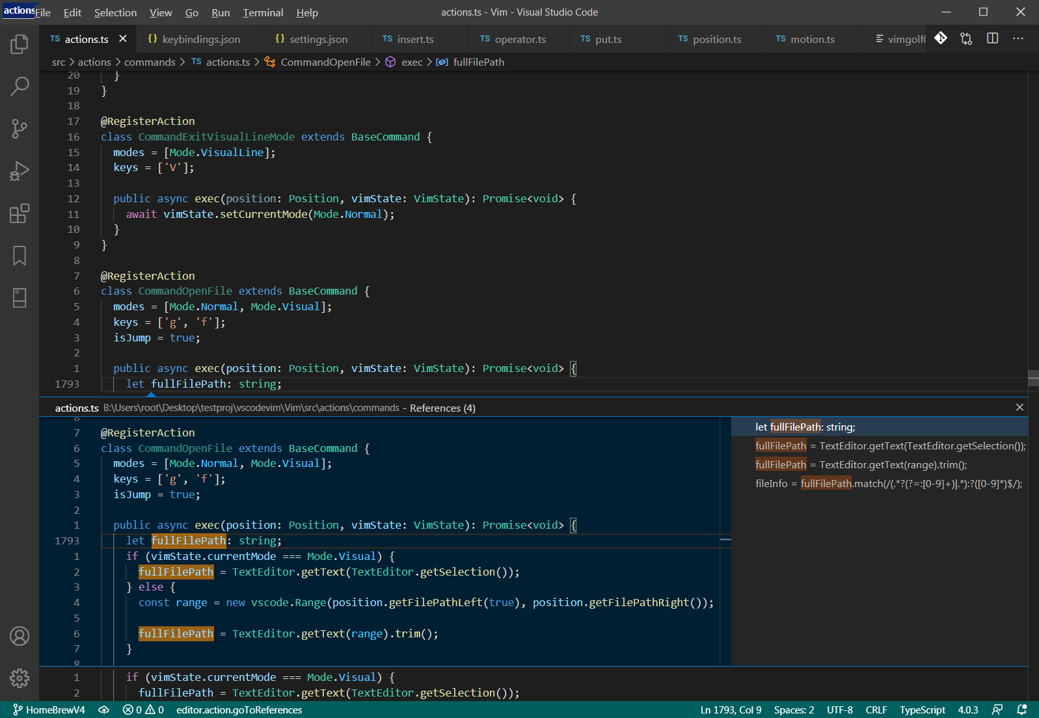This screenshot has height=718, width=1039.
Task: Change the TypeScript language mode in status bar
Action: click(x=922, y=710)
